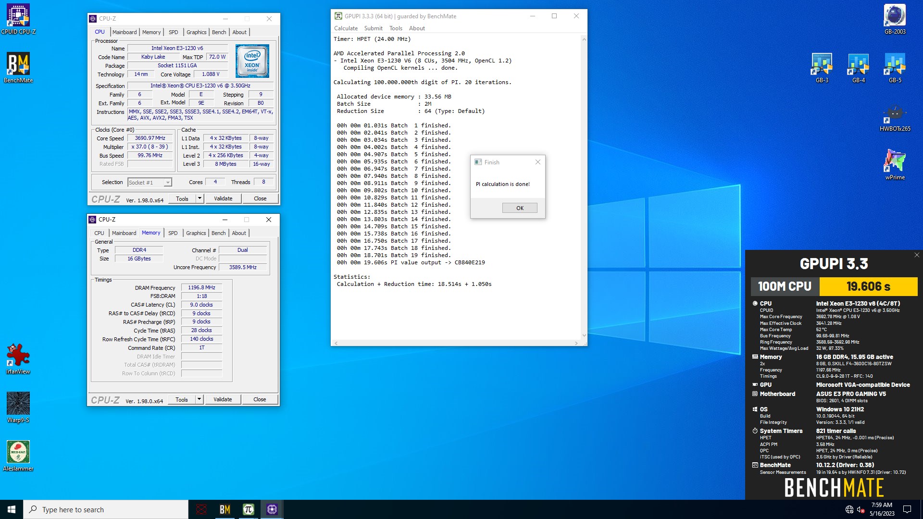The height and width of the screenshot is (519, 923).
Task: Click the 19.606 s result in BenchMate
Action: pyautogui.click(x=868, y=287)
